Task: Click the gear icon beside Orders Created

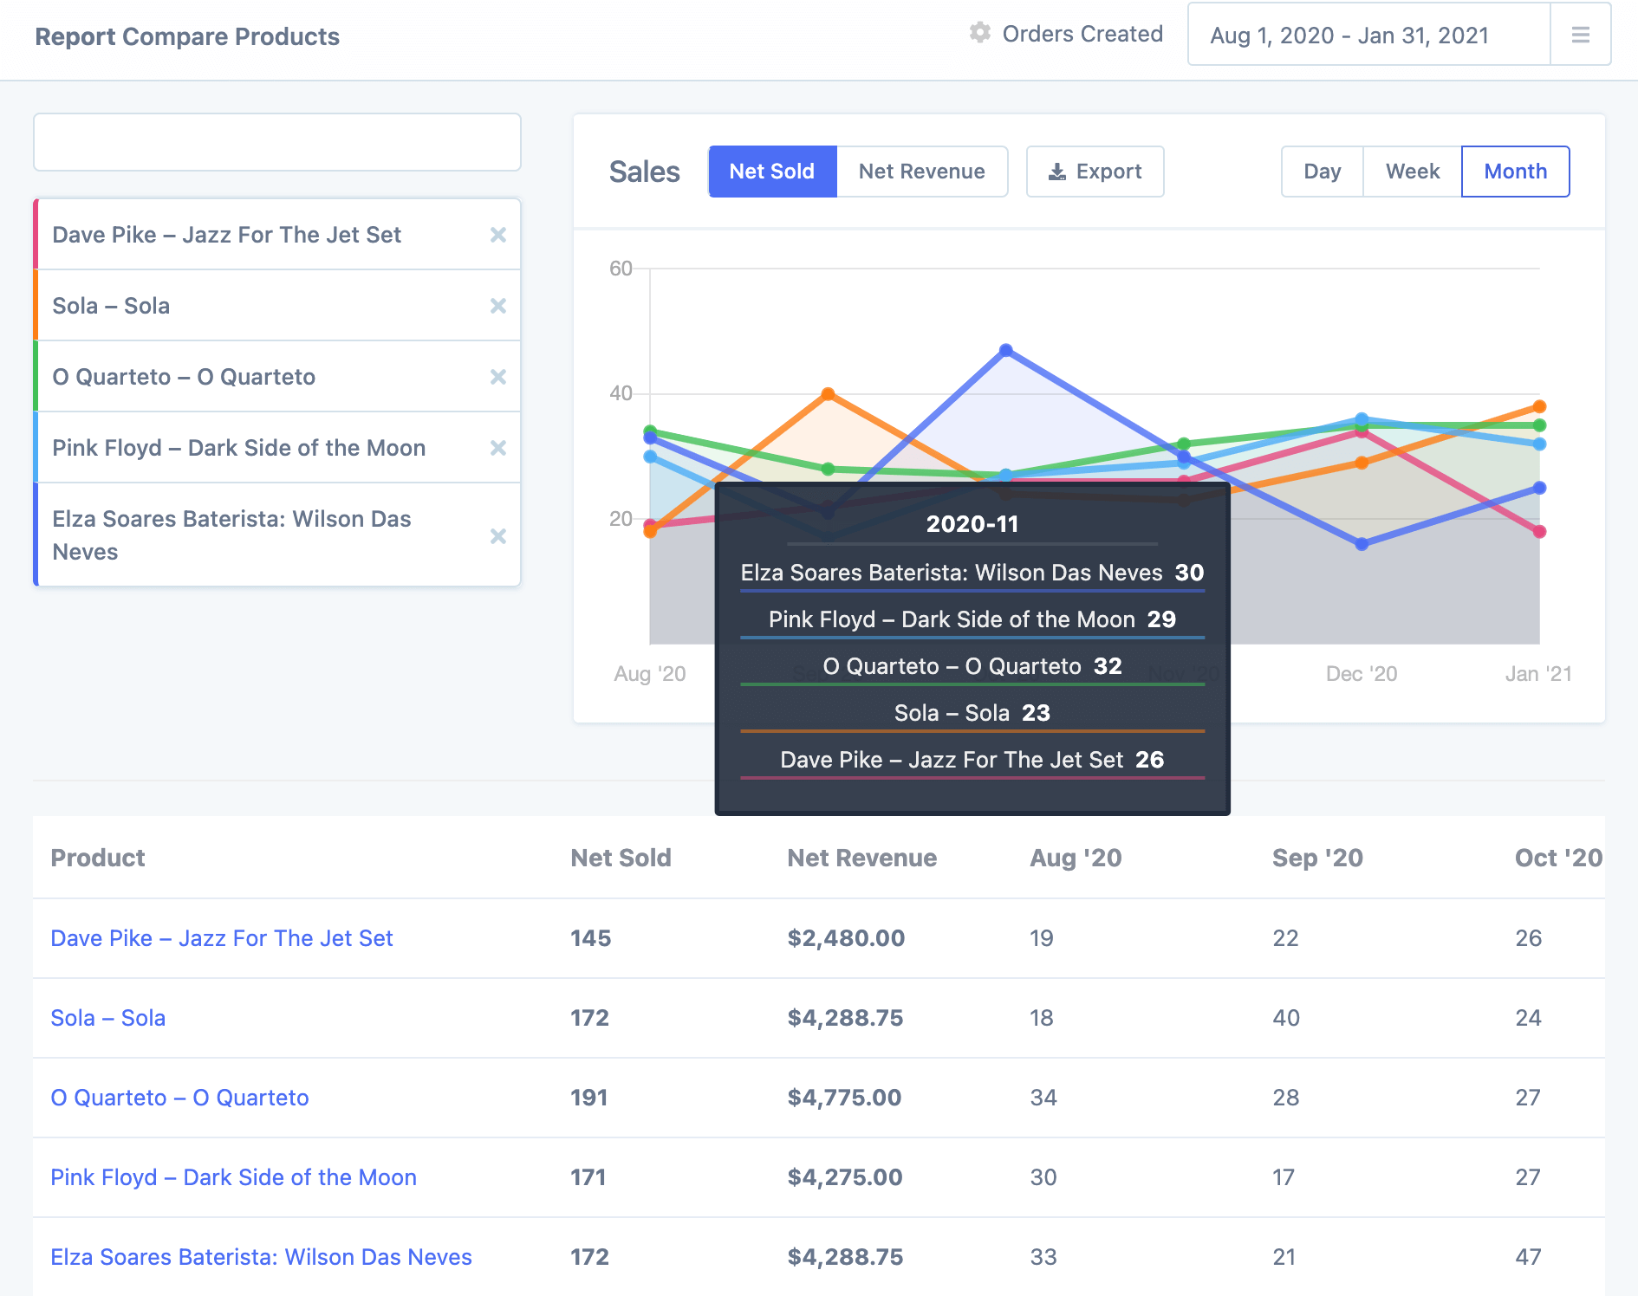Action: point(979,33)
